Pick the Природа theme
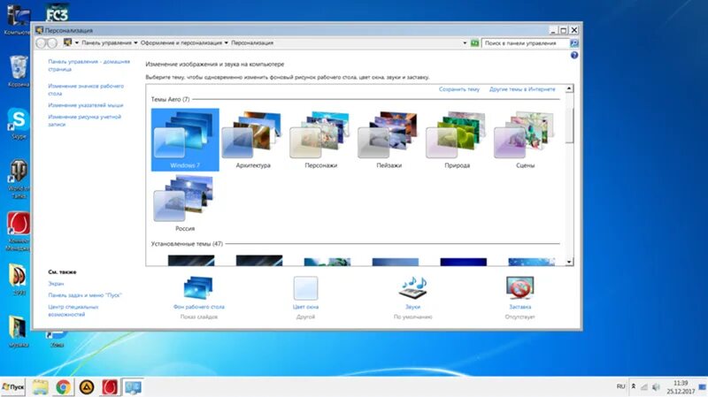The height and width of the screenshot is (397, 708). [457, 140]
